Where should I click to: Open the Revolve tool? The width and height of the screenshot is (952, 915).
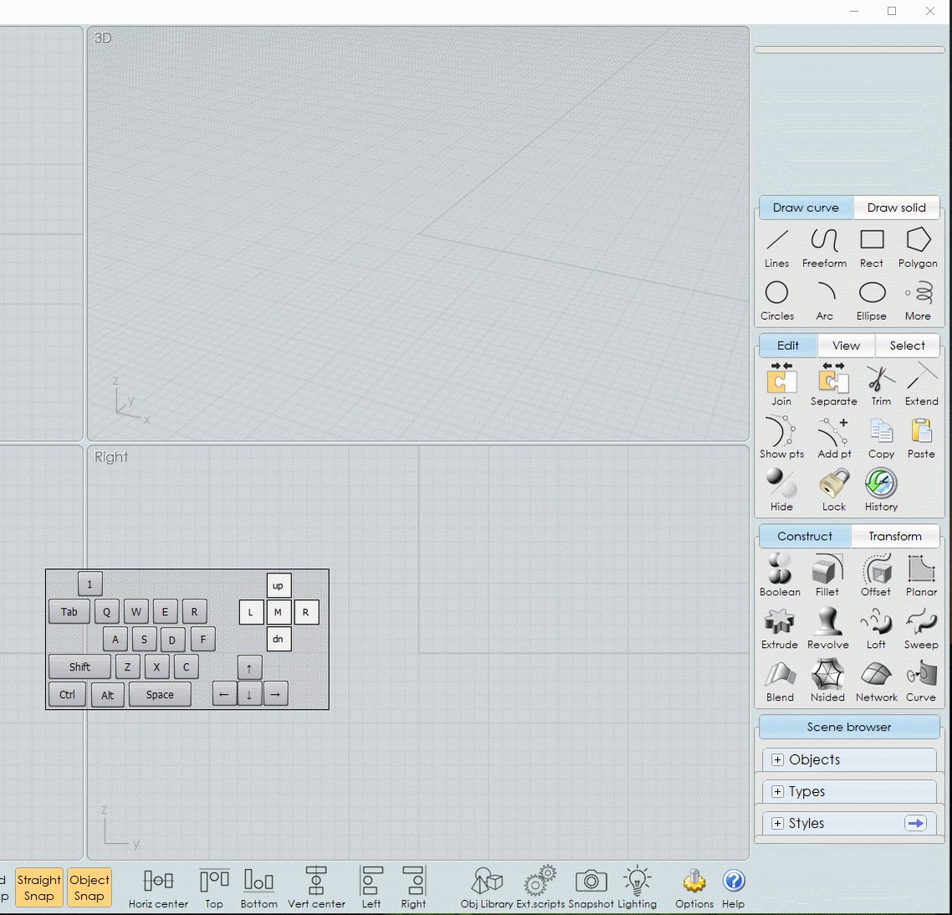tap(827, 625)
